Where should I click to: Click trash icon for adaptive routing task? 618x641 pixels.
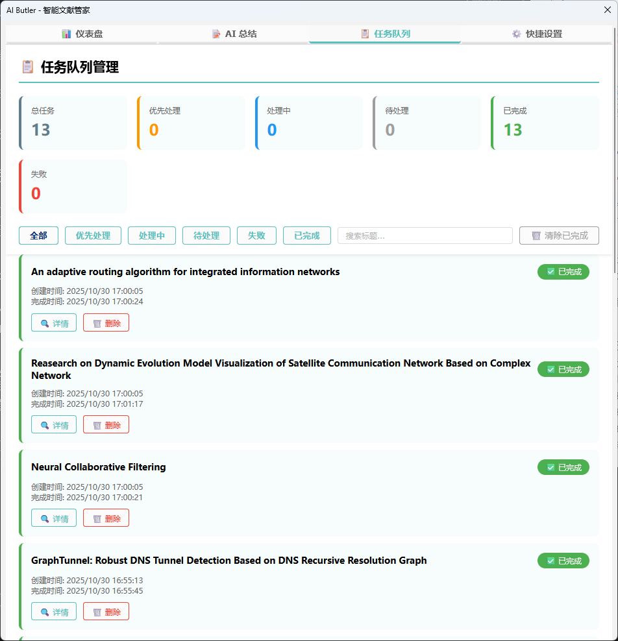[x=97, y=323]
